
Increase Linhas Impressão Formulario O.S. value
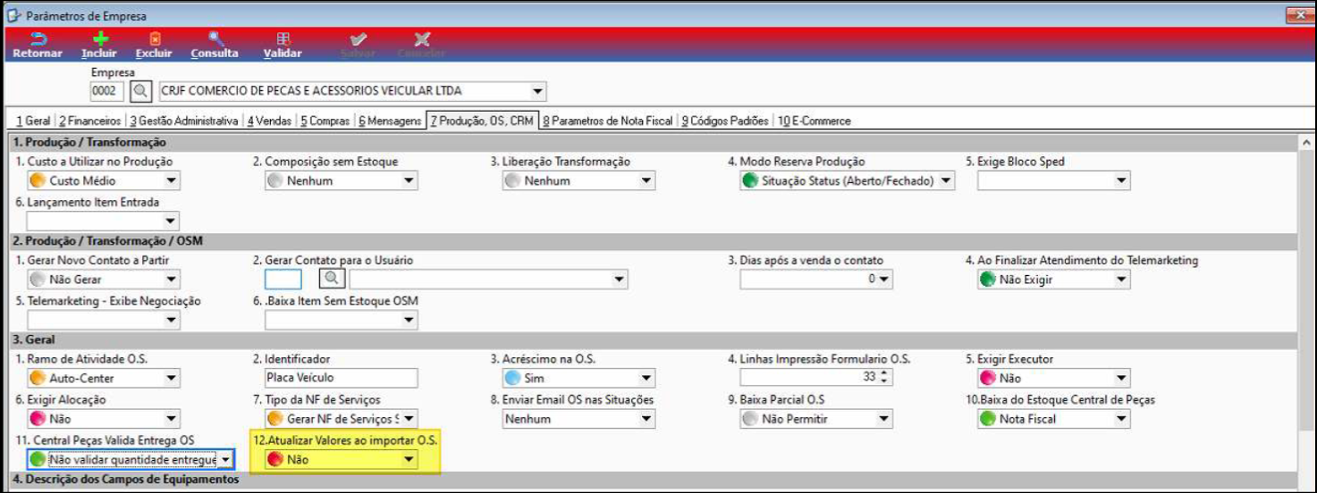[885, 374]
